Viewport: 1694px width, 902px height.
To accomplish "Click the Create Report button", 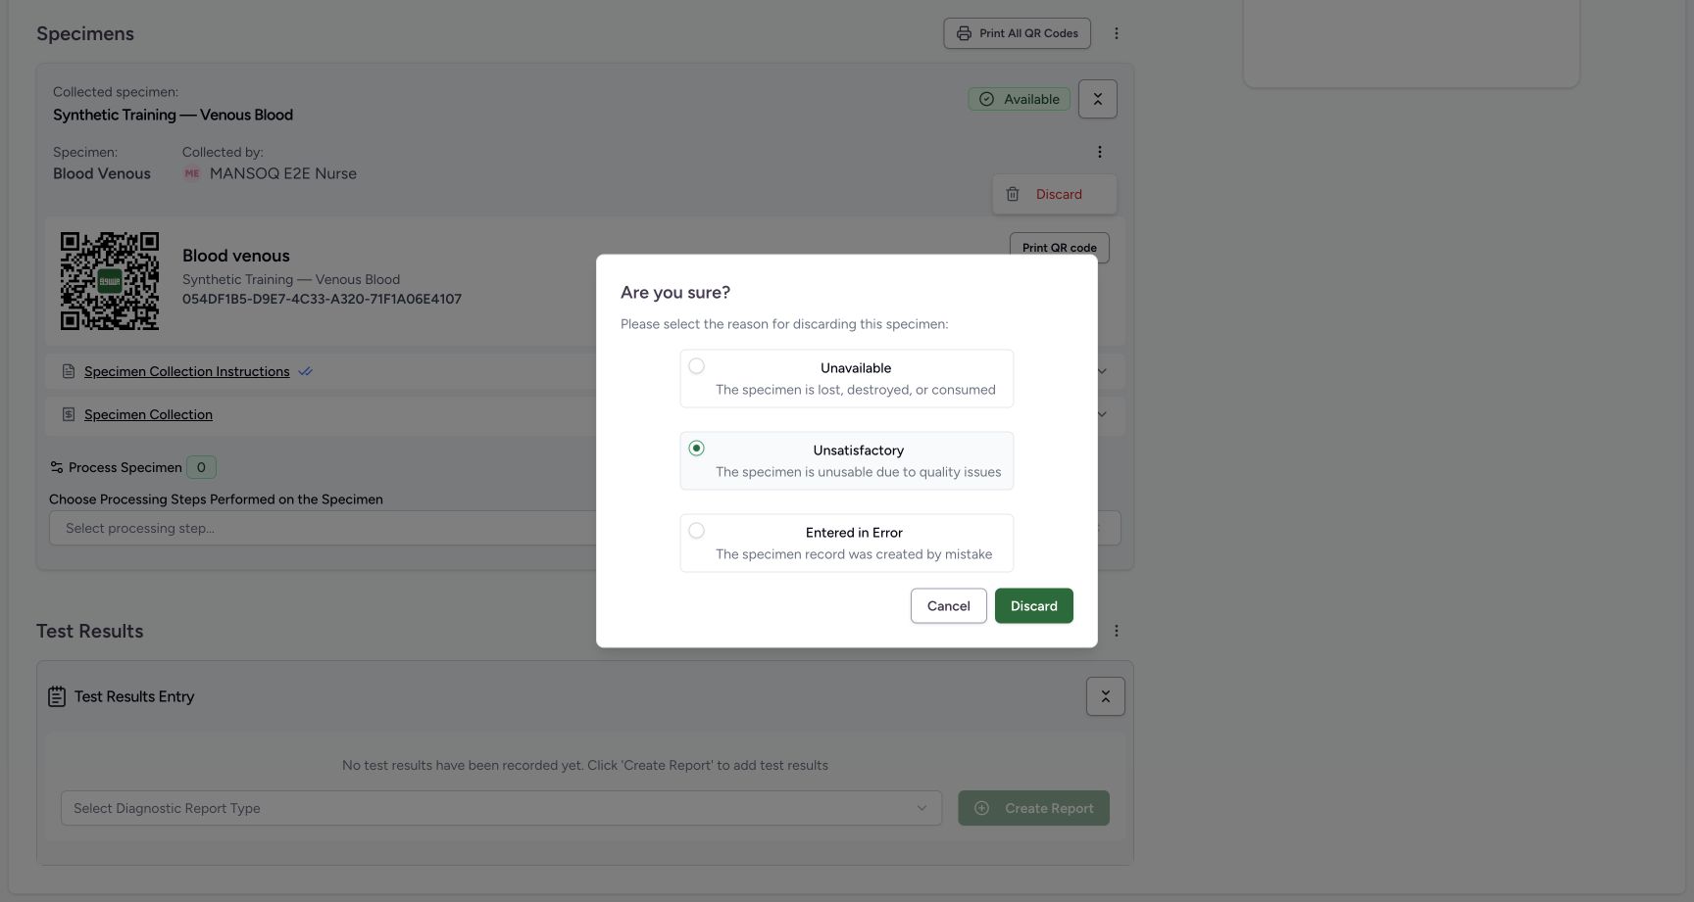I will (1033, 808).
